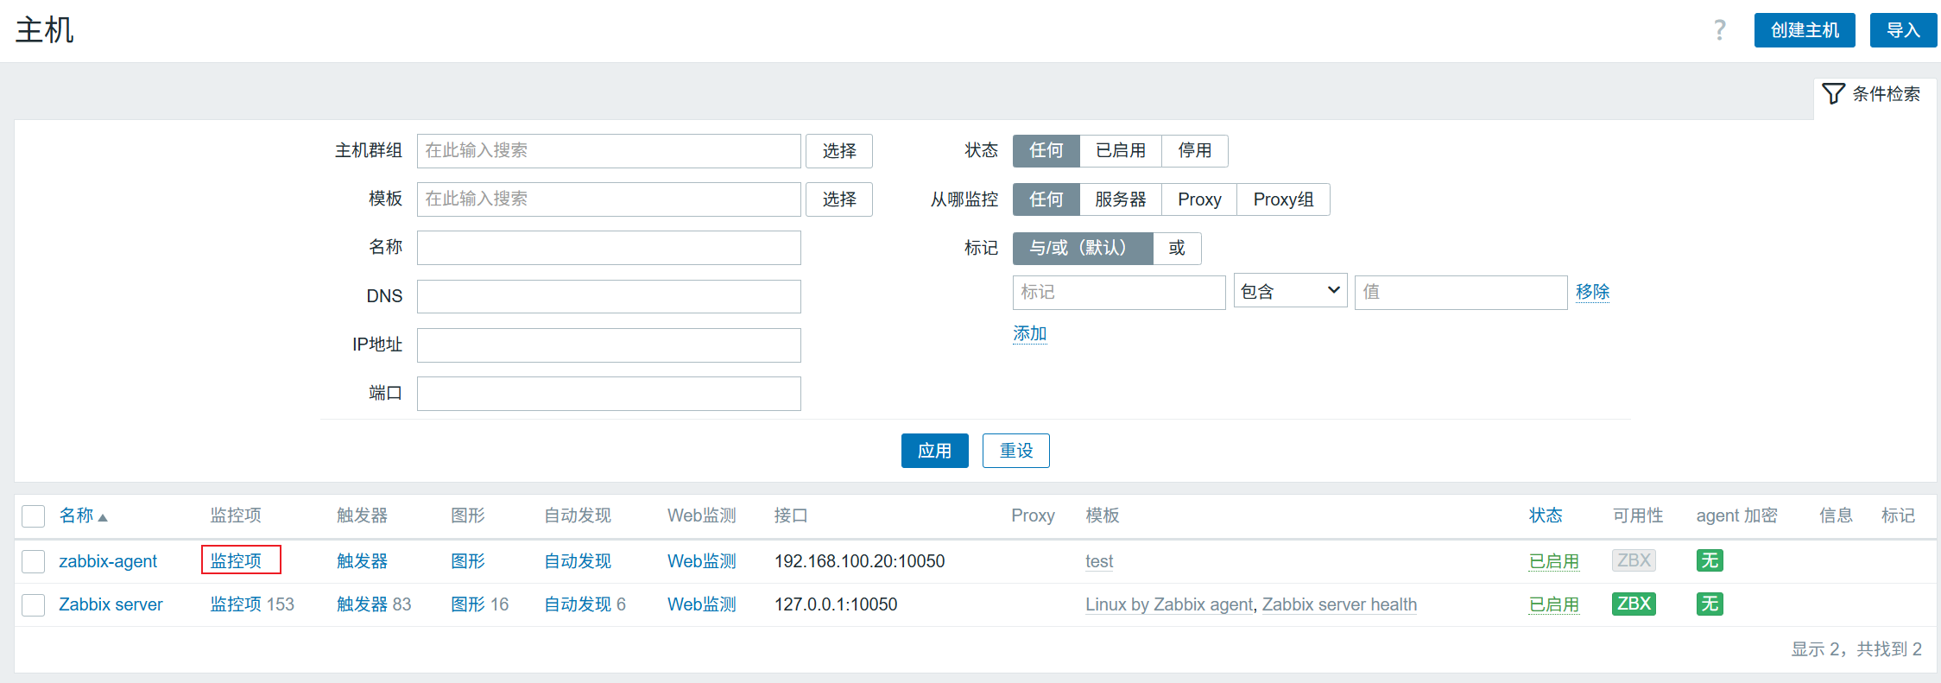
Task: Open Web监测 for zabbix-agent
Action: 702,561
